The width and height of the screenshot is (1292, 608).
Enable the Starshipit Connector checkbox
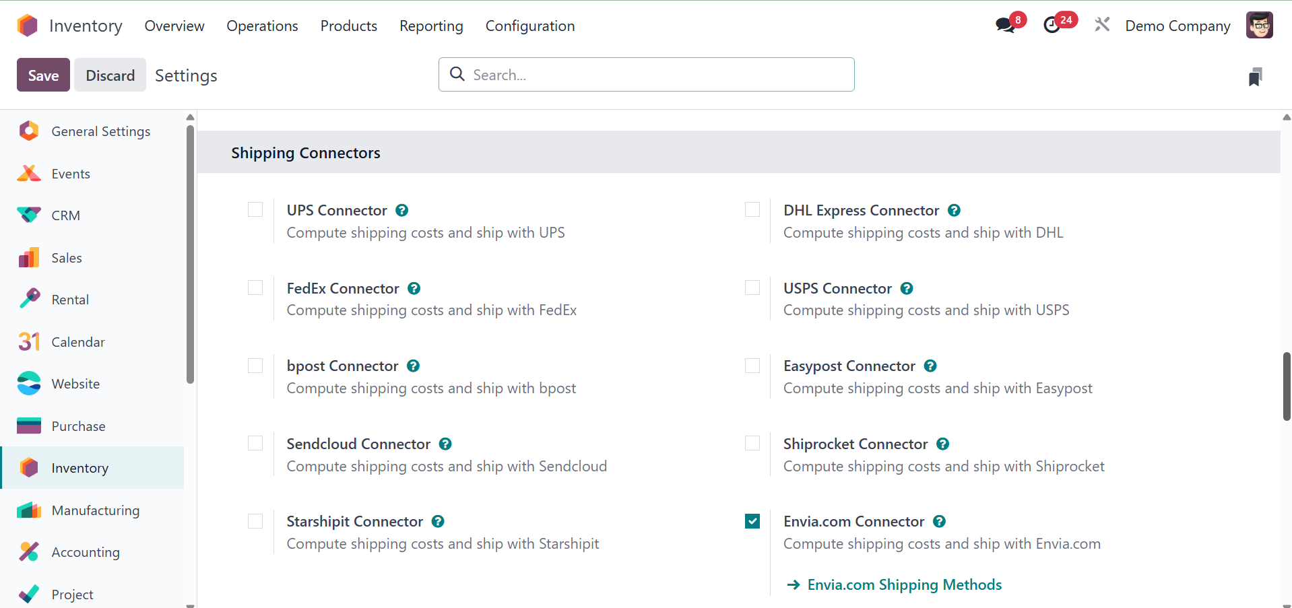coord(255,521)
